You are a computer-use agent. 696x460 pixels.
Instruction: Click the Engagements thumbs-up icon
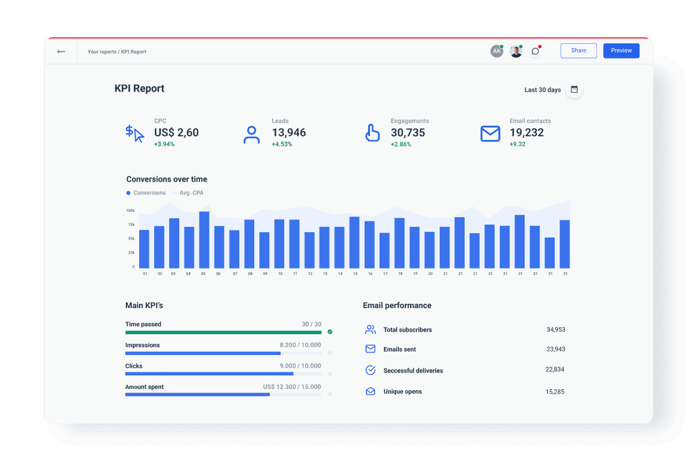pos(372,133)
